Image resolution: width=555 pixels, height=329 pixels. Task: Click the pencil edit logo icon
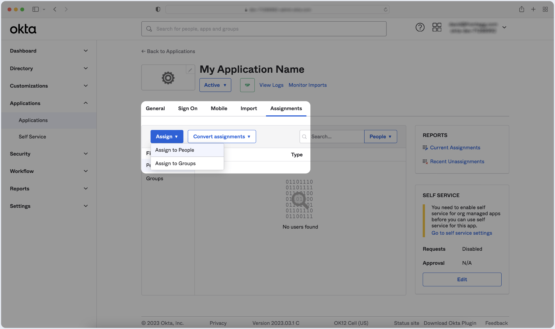[x=190, y=70]
